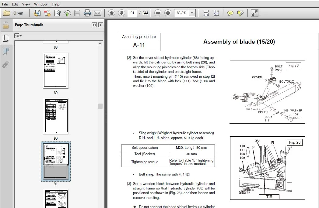
Task: Click the zoom percentage field 83.8%
Action: coord(181,13)
